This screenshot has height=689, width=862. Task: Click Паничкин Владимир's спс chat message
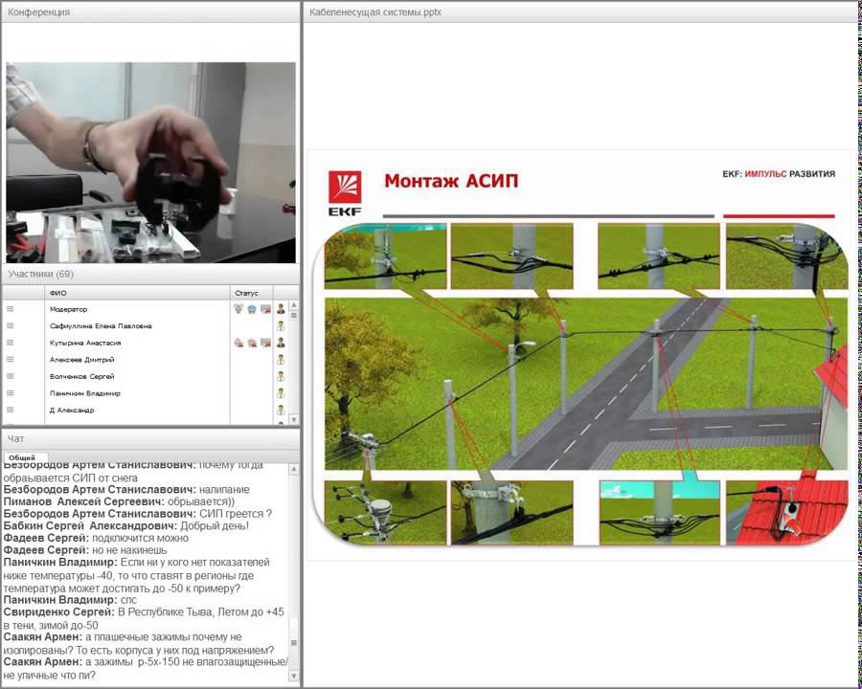tap(70, 599)
